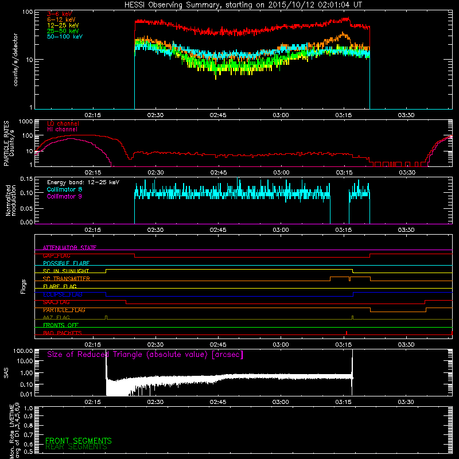This screenshot has height=459, width=459.
Task: Click the PARTICLE_FLAG label
Action: click(64, 310)
